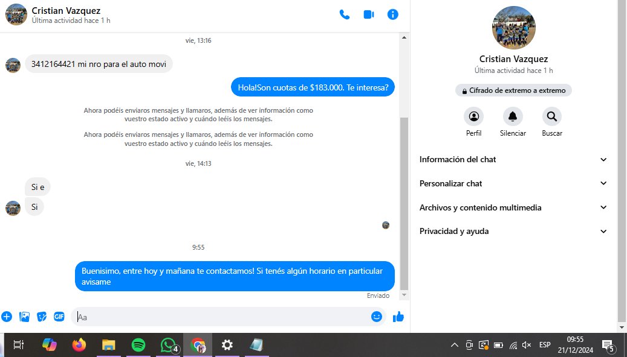The height and width of the screenshot is (357, 627).
Task: Click Cifrado de extremo a extremo badge
Action: point(513,90)
